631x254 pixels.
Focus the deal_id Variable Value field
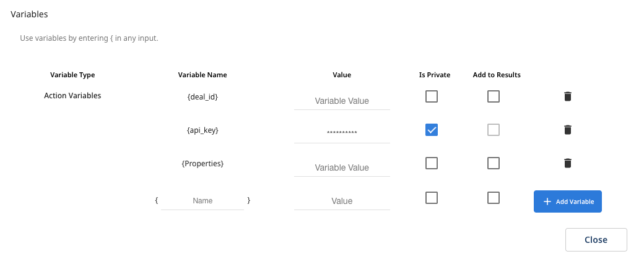[x=342, y=101]
